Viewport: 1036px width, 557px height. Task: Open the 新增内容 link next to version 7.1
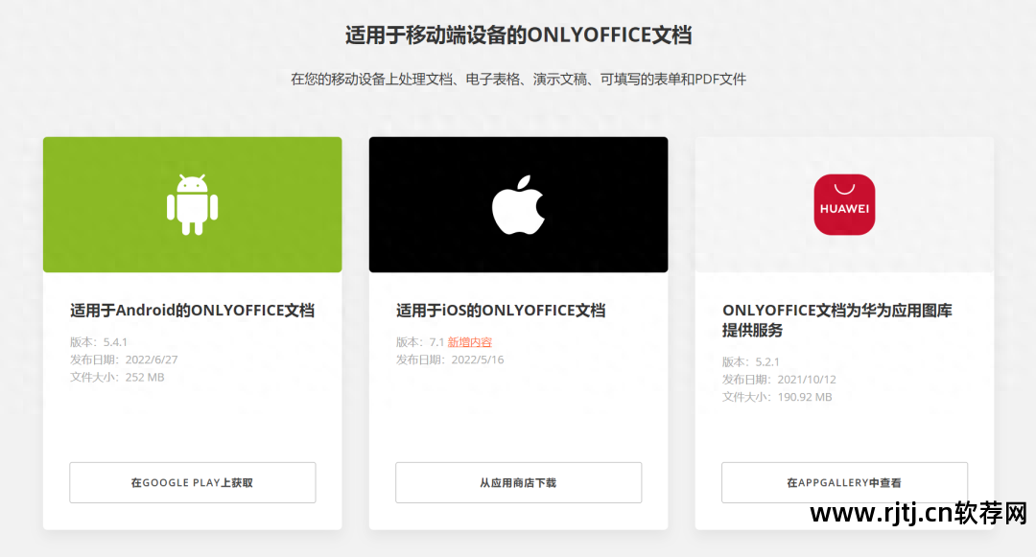(x=472, y=341)
